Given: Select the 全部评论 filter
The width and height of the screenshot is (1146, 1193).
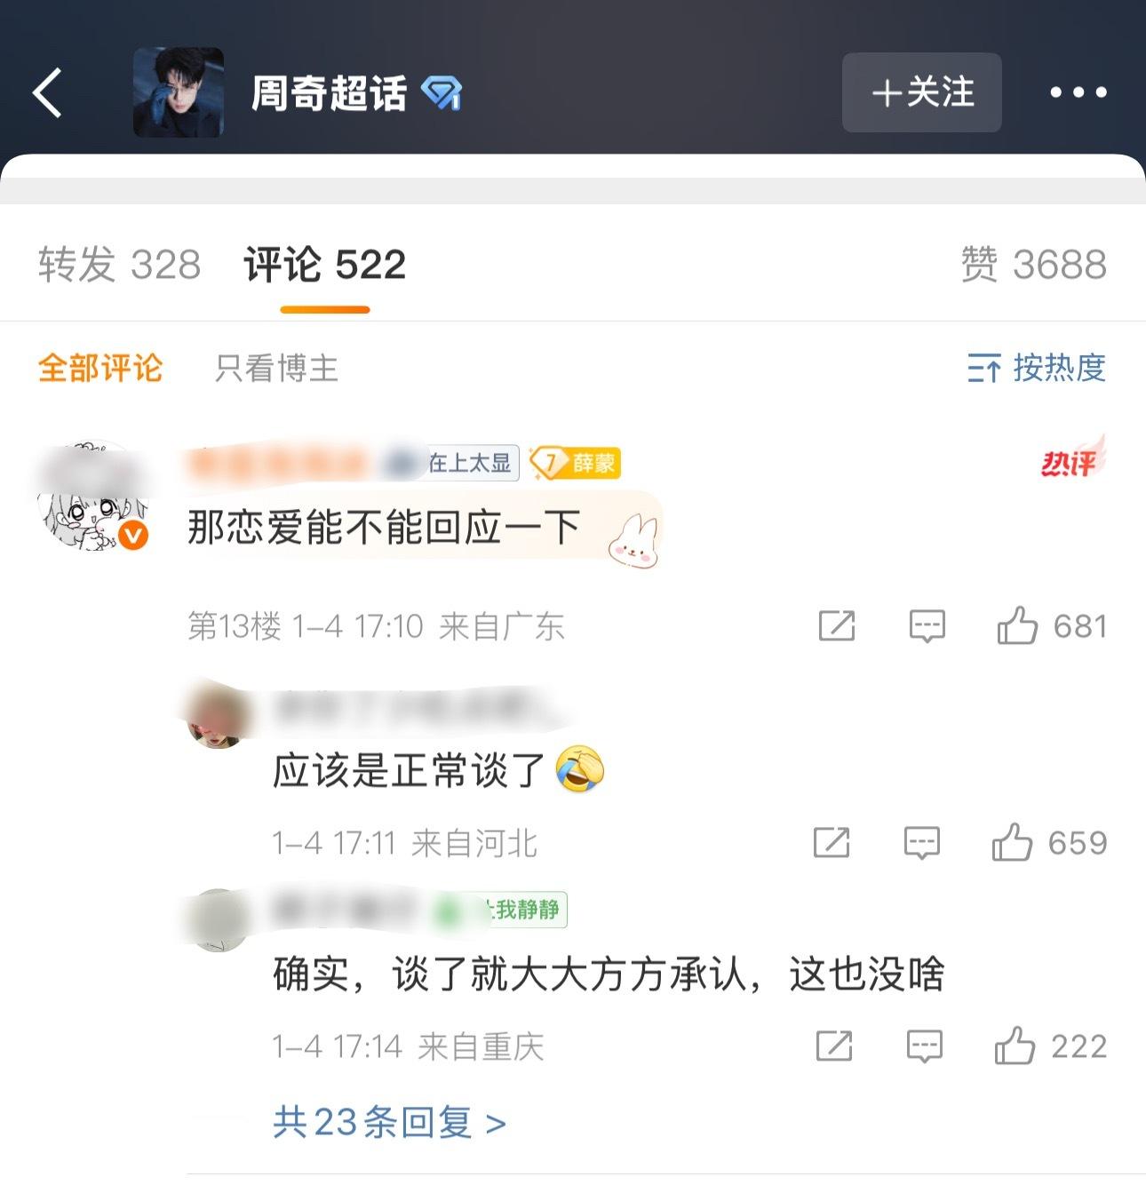Looking at the screenshot, I should [x=100, y=368].
